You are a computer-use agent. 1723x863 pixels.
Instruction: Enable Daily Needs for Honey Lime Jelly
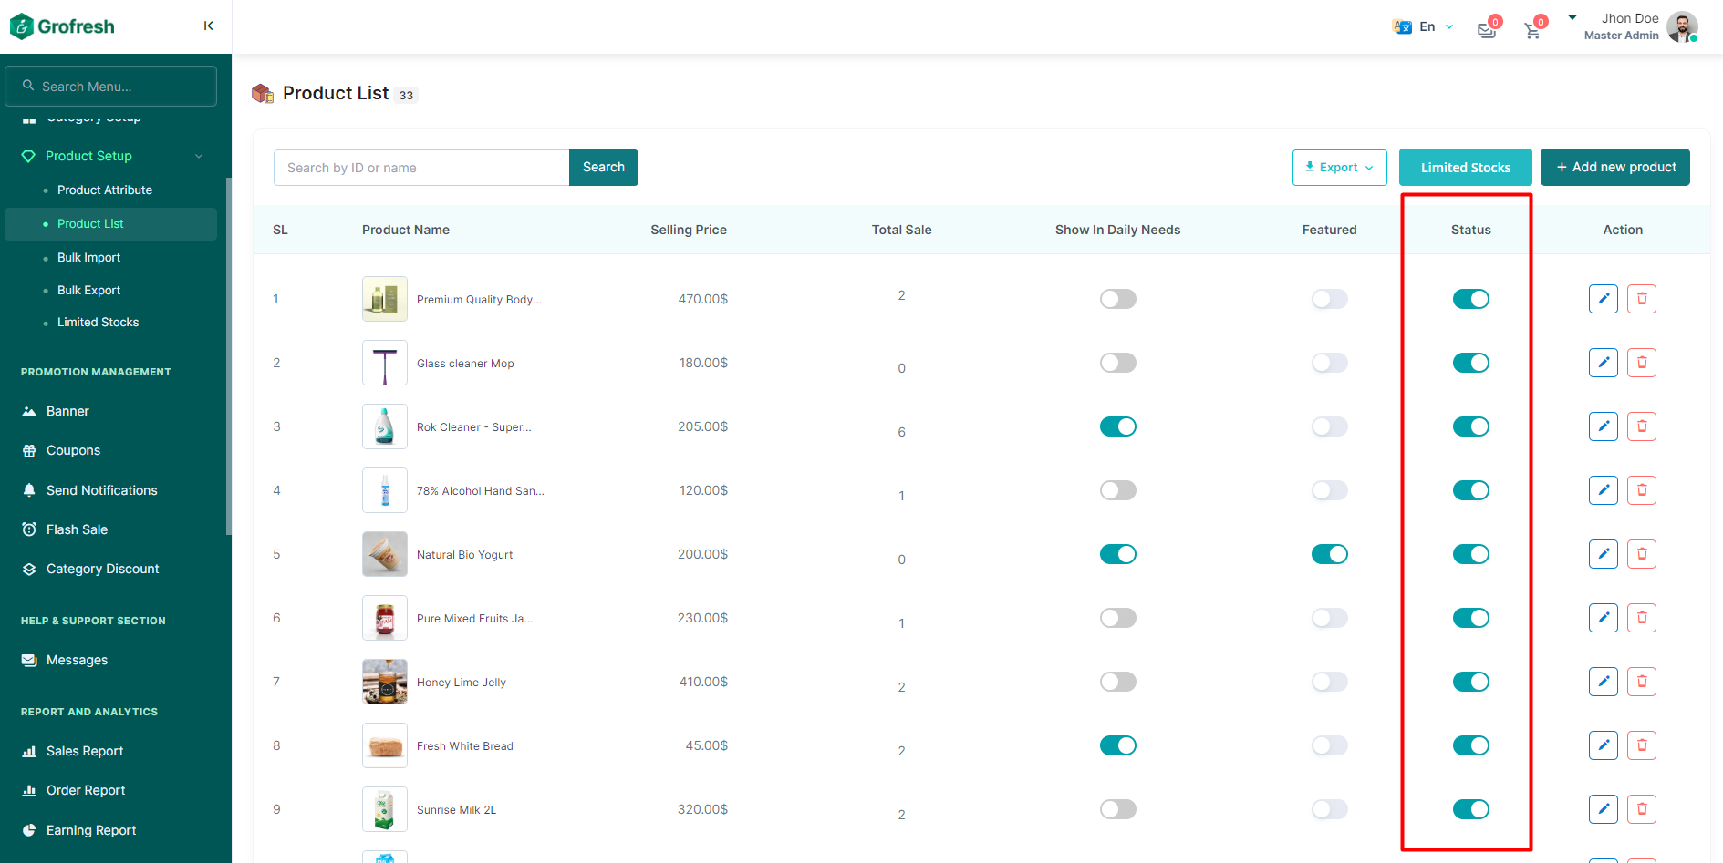point(1118,682)
